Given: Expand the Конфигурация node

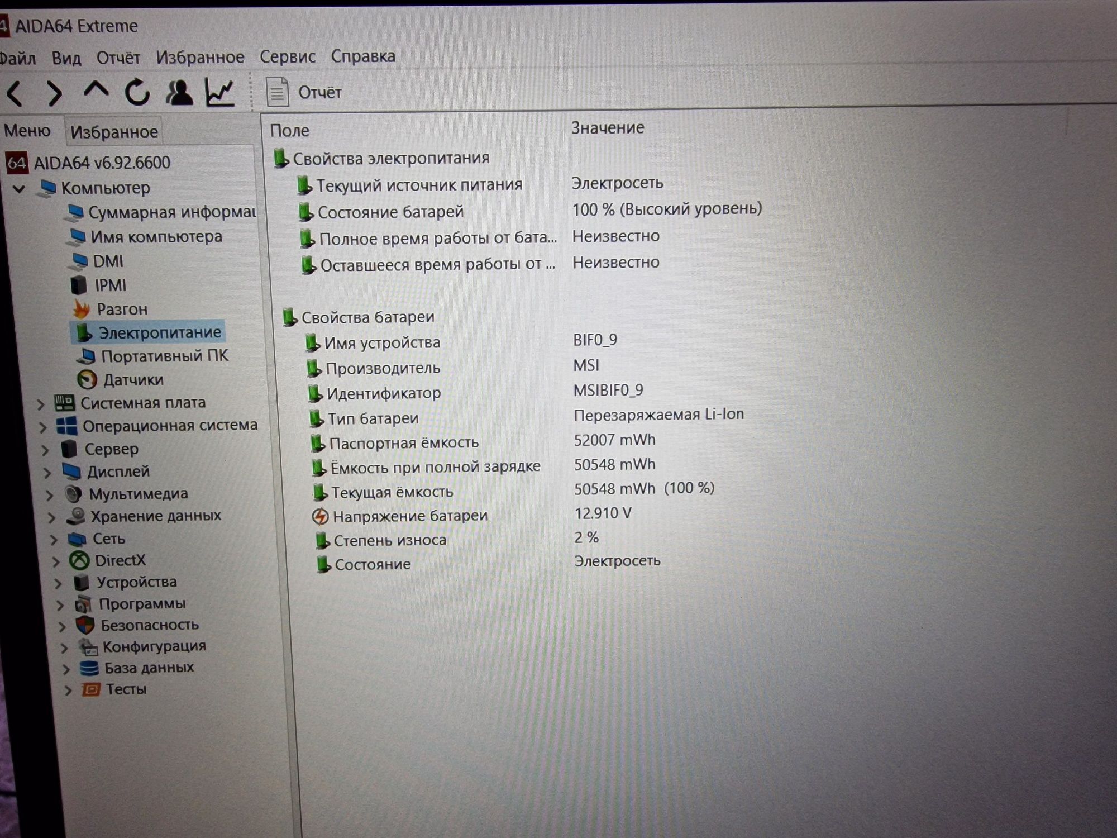Looking at the screenshot, I should [64, 648].
